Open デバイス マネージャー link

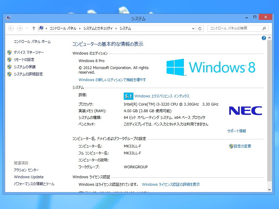point(29,52)
